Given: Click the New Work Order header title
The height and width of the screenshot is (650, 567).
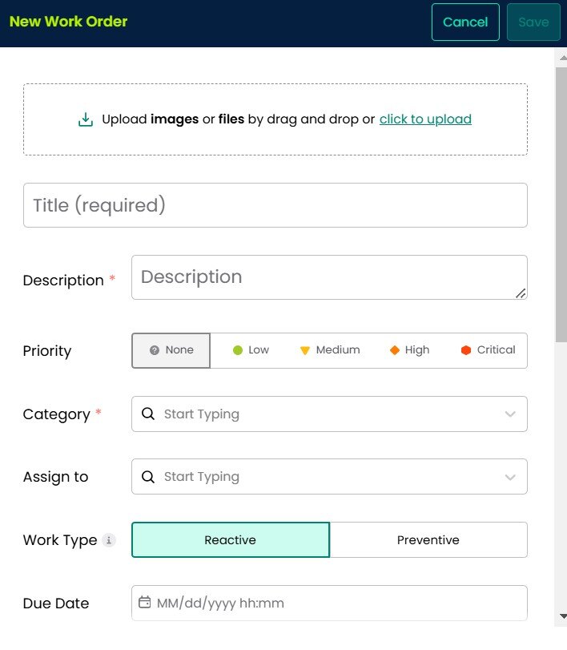Looking at the screenshot, I should pos(68,22).
